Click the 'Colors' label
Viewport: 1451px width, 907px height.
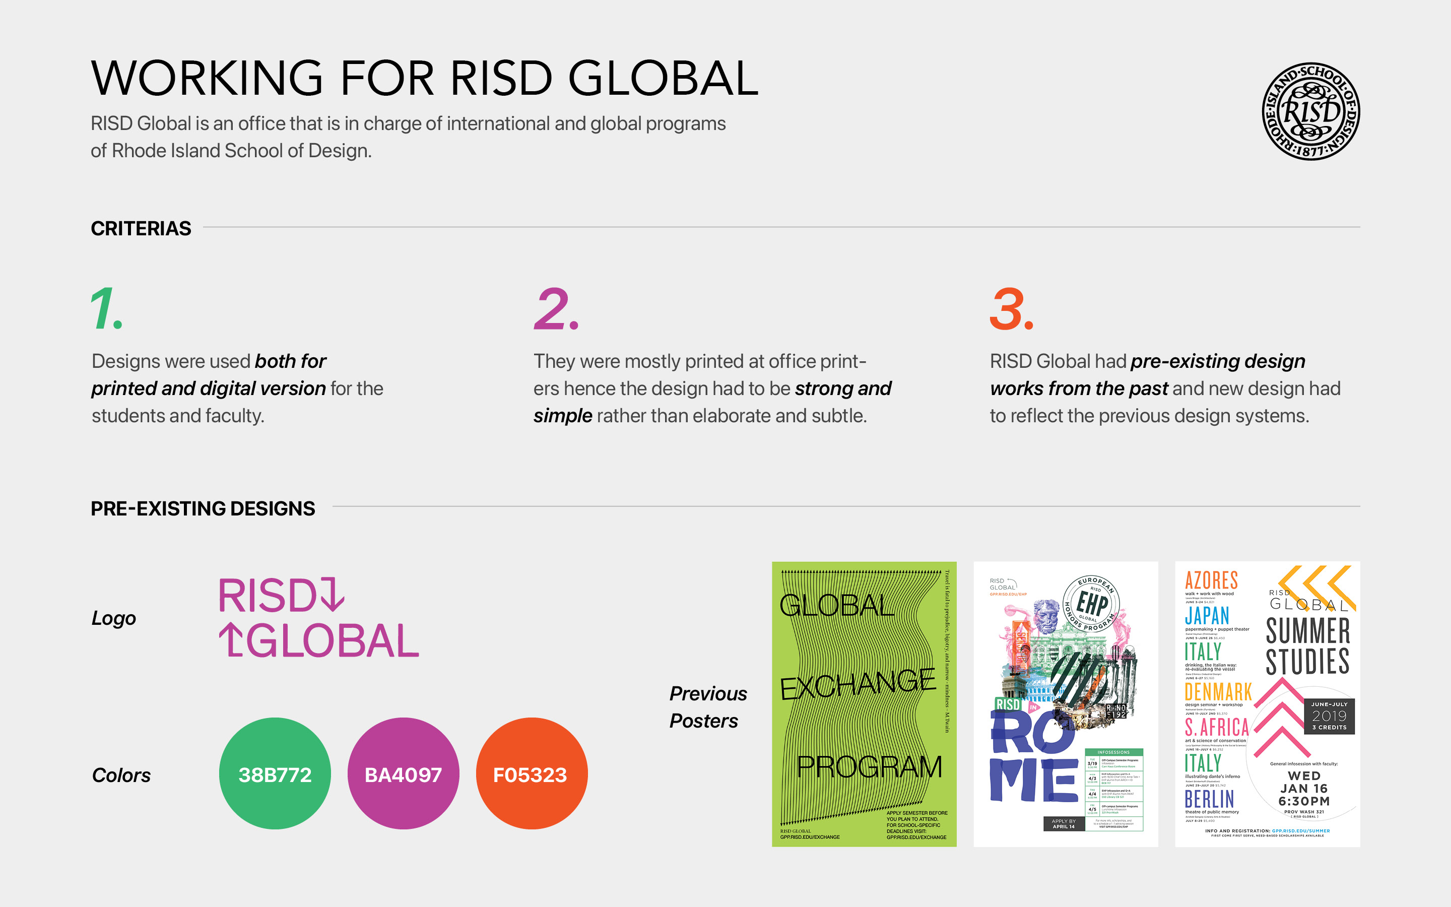pos(121,775)
